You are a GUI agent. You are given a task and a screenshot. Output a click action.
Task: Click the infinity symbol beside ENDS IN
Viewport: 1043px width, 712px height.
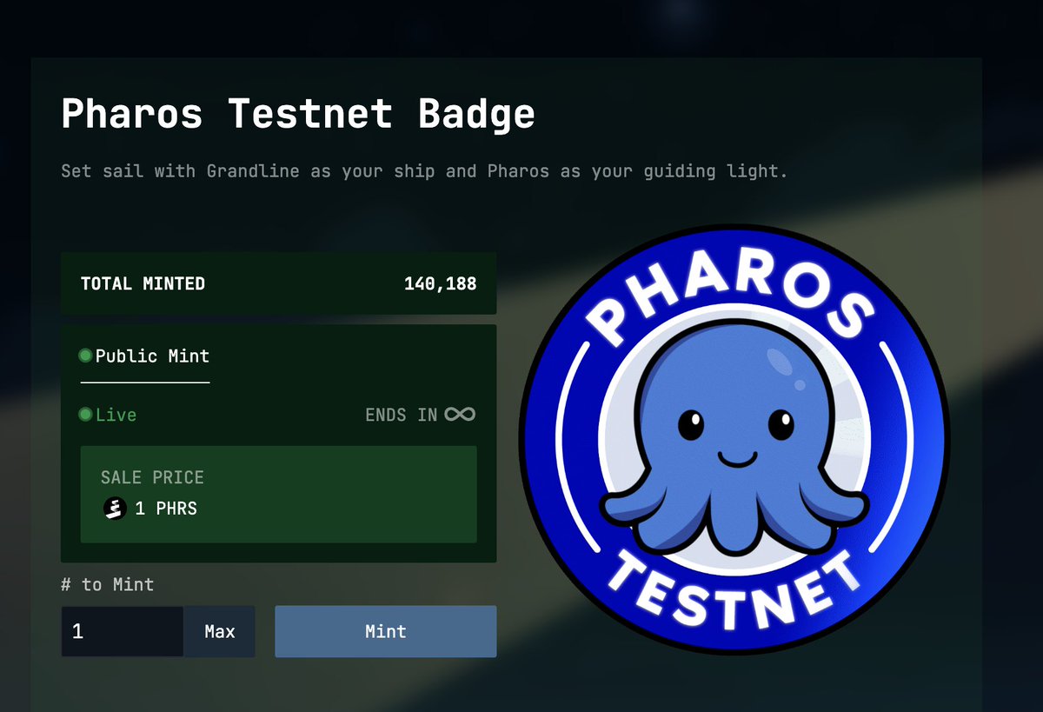click(460, 415)
